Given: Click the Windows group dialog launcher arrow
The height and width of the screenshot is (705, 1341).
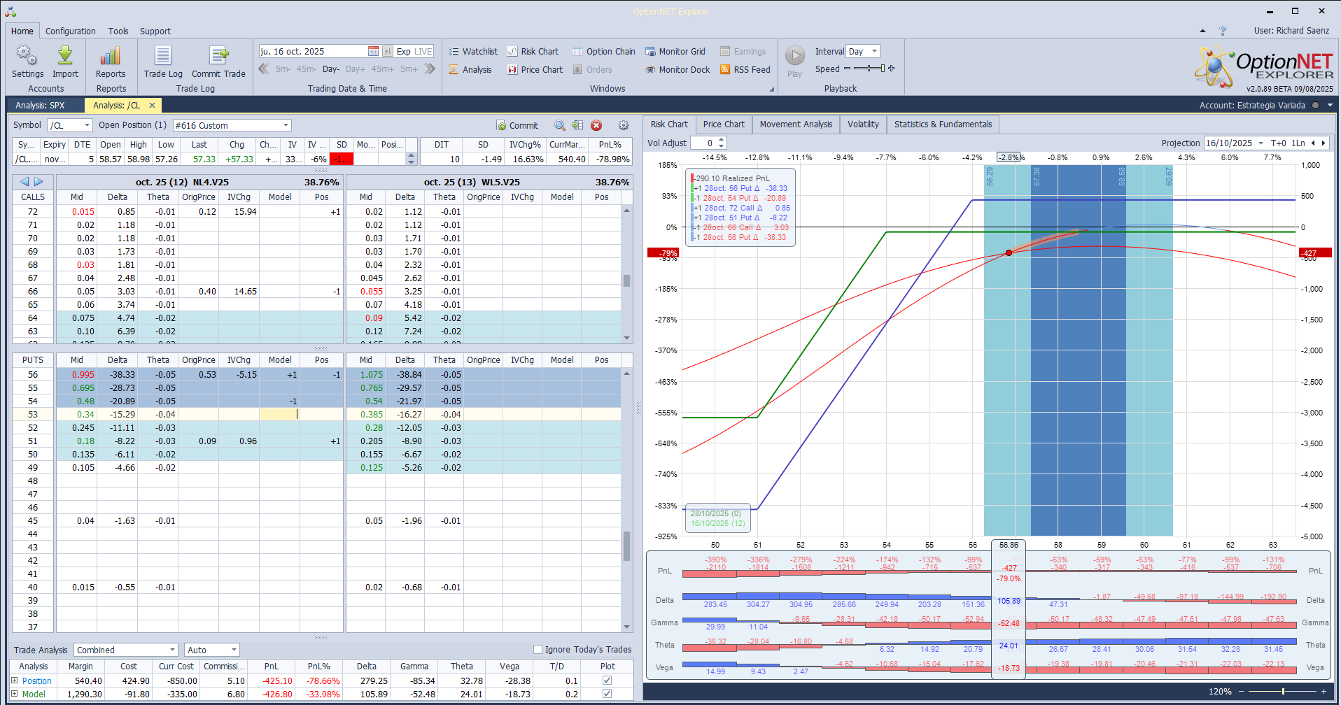Looking at the screenshot, I should (772, 89).
